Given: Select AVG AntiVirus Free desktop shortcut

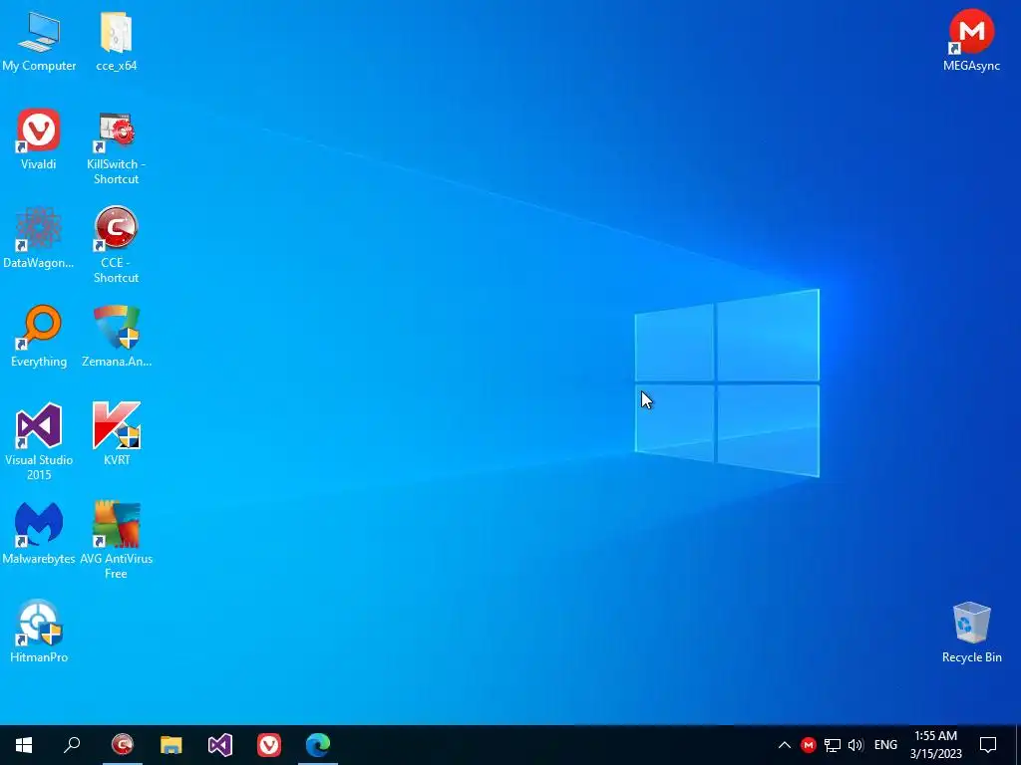Looking at the screenshot, I should pos(117,541).
